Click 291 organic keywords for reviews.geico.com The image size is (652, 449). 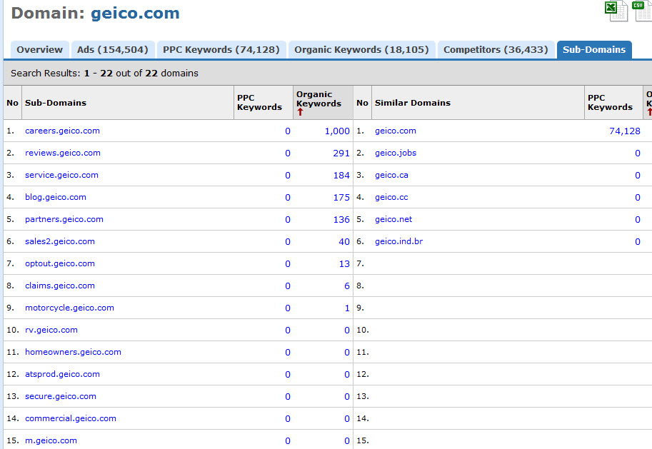[x=341, y=153]
